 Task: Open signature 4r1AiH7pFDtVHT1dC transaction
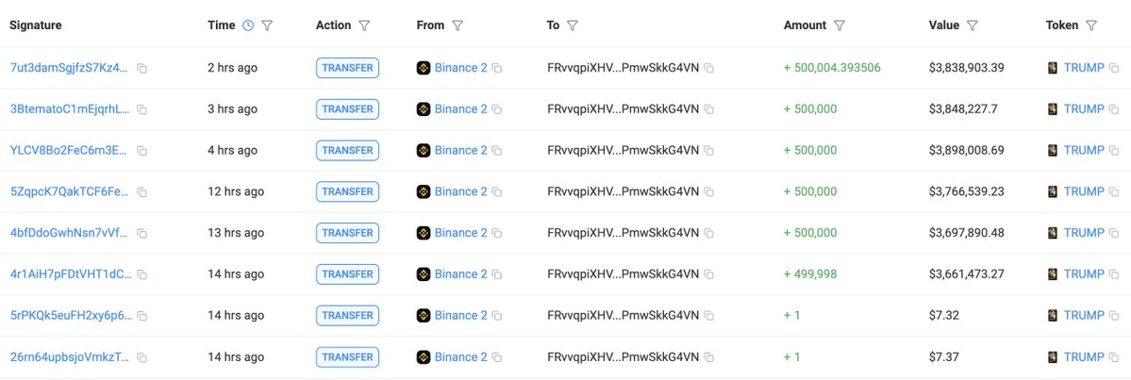71,274
